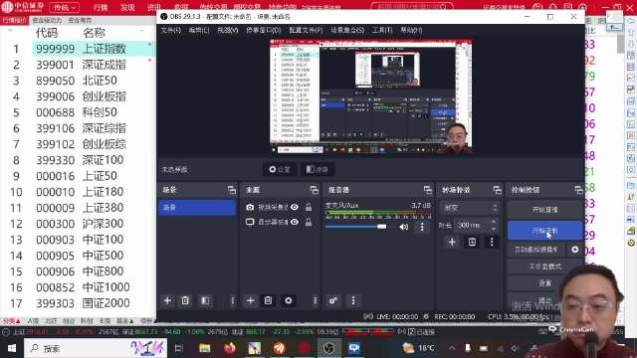
Task: Click 开始录制 start recording button
Action: pyautogui.click(x=544, y=231)
